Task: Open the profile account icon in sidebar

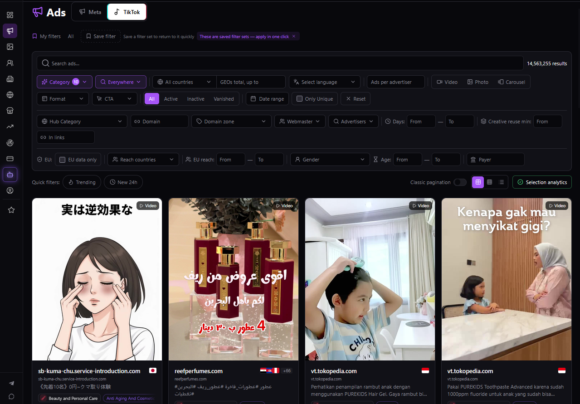Action: pos(10,190)
